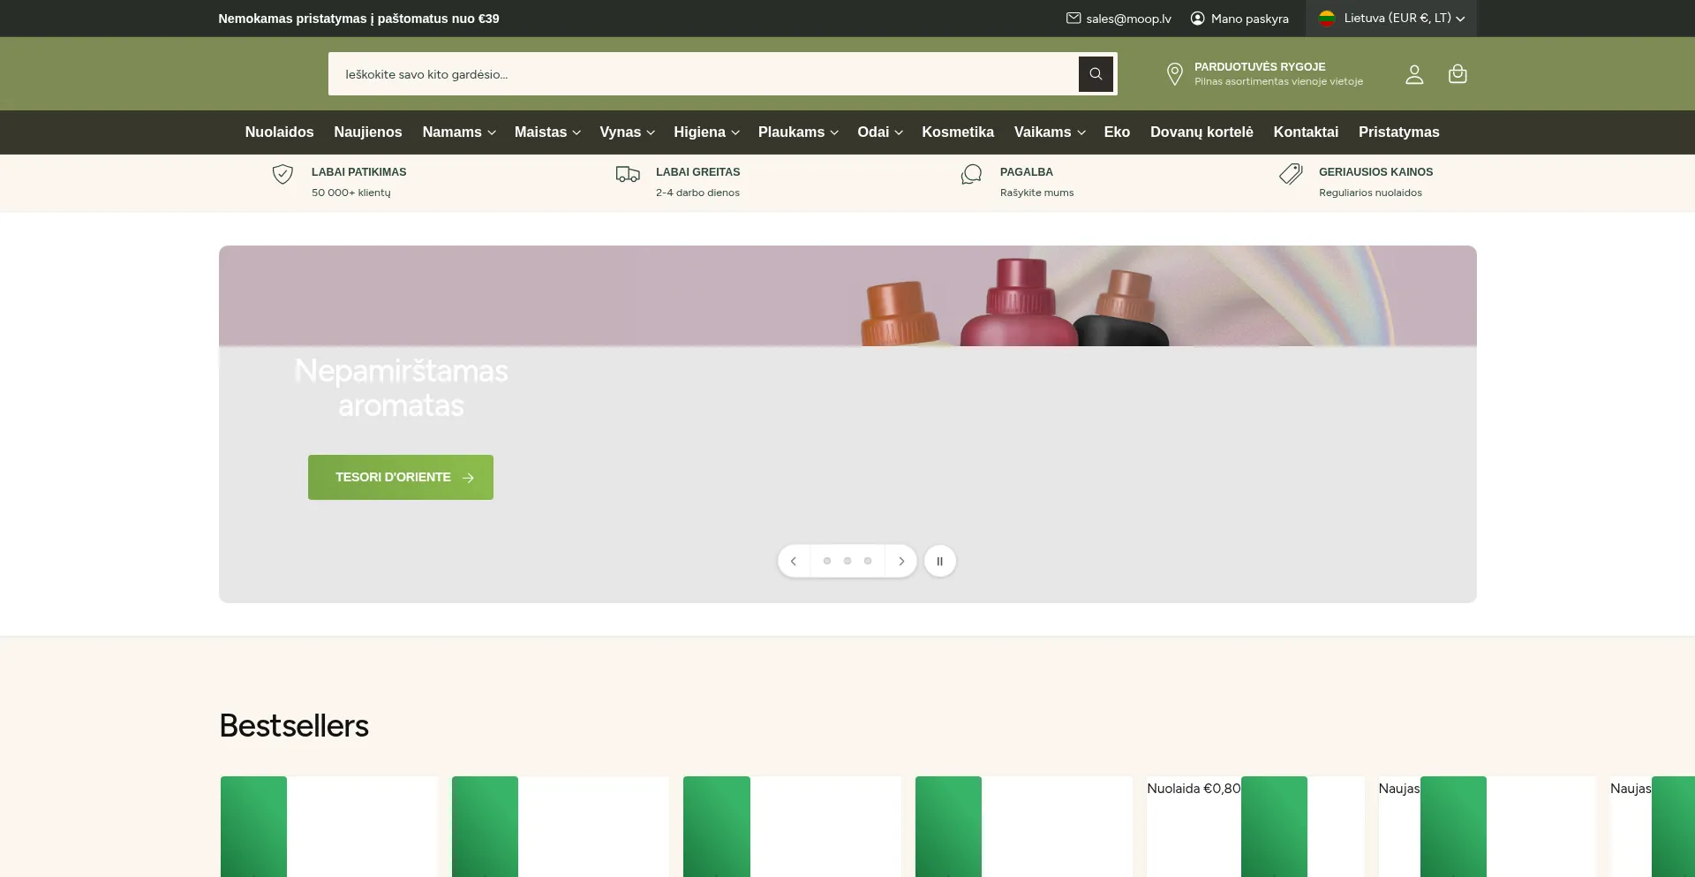Click the shield trust icon
1695x877 pixels.
point(282,175)
